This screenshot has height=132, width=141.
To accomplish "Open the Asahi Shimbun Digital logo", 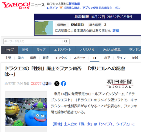I will click(120, 84).
